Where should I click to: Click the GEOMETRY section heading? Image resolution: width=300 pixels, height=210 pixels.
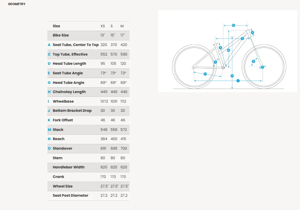pos(17,4)
